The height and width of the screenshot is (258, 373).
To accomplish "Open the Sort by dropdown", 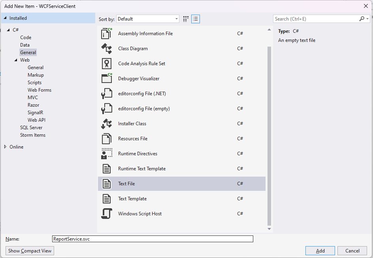I will 148,19.
